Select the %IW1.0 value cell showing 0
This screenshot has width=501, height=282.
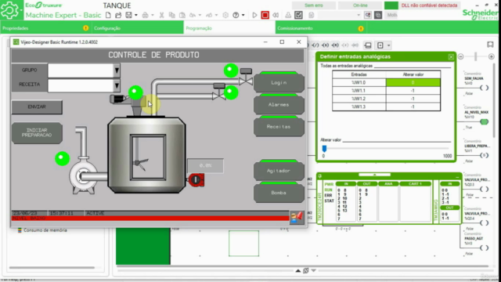tap(413, 82)
